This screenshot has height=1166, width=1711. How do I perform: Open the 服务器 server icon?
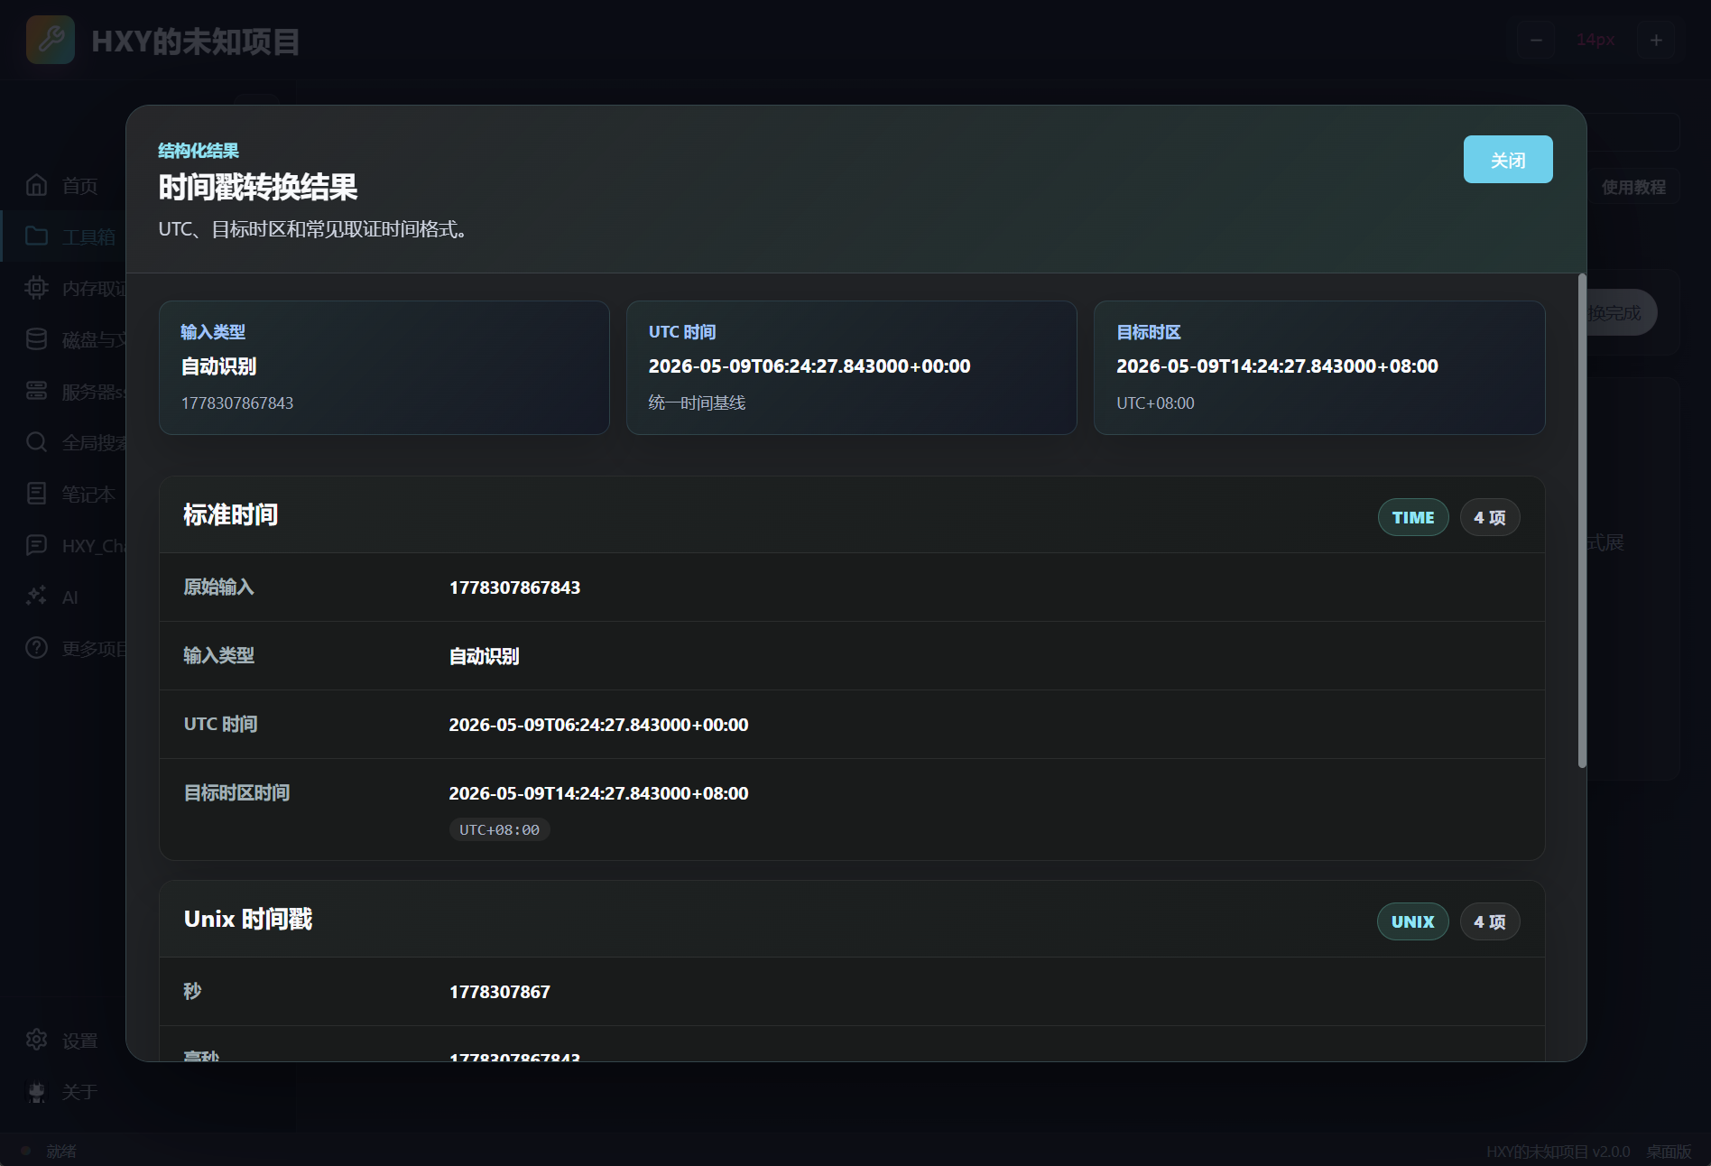[x=37, y=391]
